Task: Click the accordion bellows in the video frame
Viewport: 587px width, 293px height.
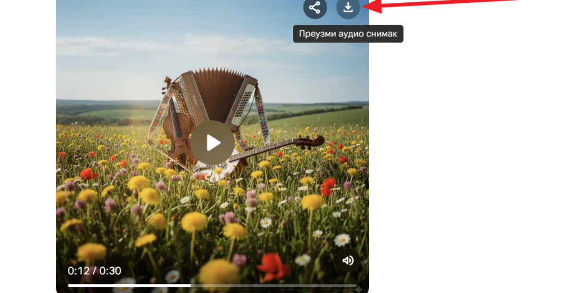Action: [x=218, y=92]
